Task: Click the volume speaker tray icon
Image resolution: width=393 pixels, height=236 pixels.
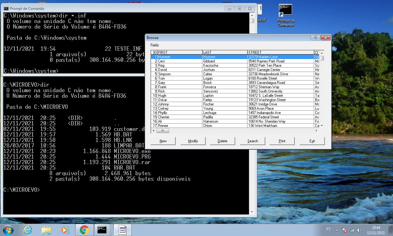Action: point(359,230)
